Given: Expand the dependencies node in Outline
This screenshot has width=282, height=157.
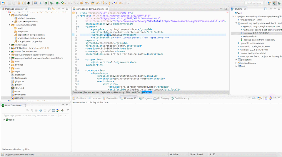Looking at the screenshot, I should (x=236, y=63).
